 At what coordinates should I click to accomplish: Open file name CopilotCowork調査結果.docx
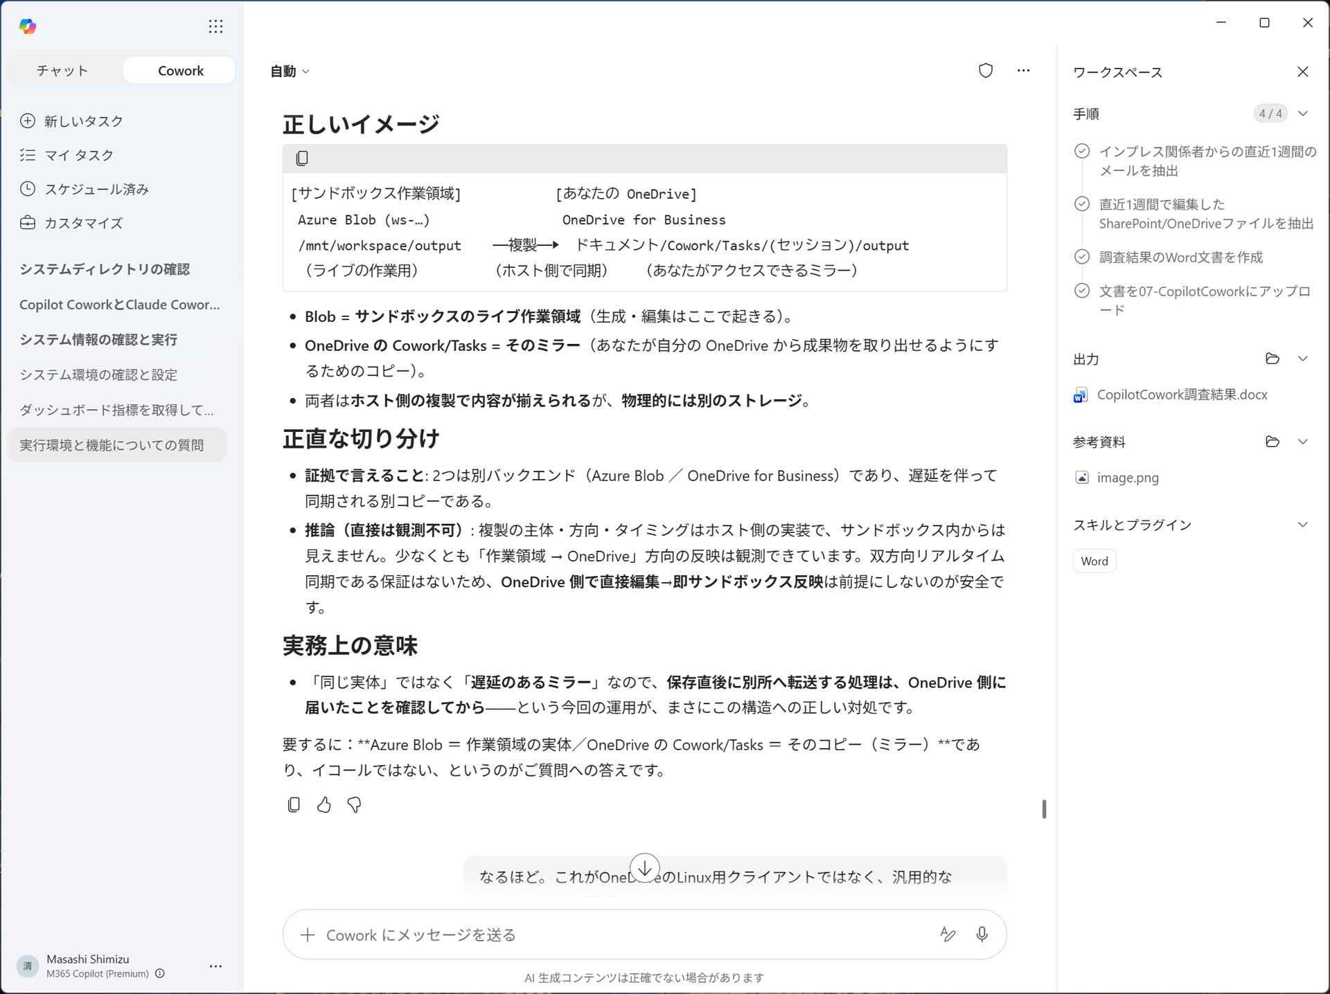[1182, 395]
